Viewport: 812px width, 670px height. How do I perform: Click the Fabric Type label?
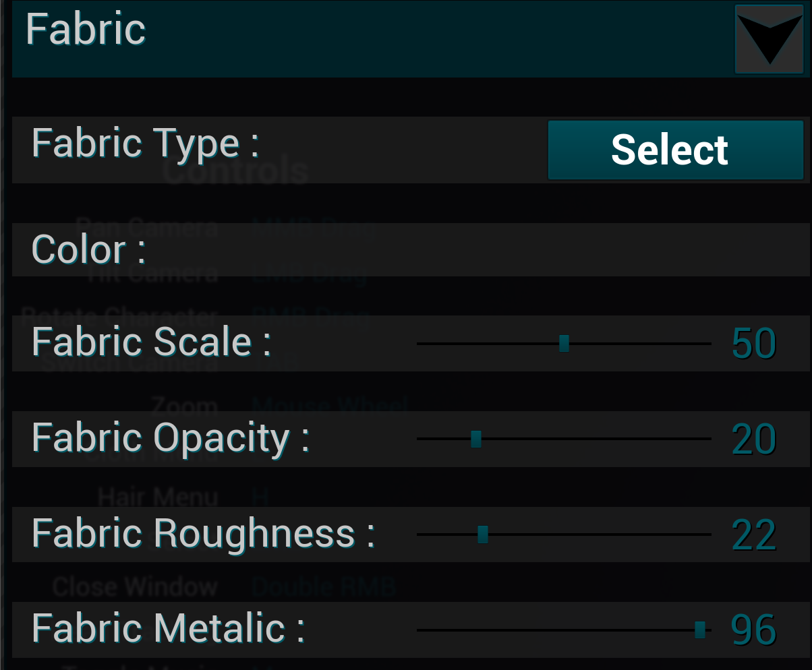(145, 144)
